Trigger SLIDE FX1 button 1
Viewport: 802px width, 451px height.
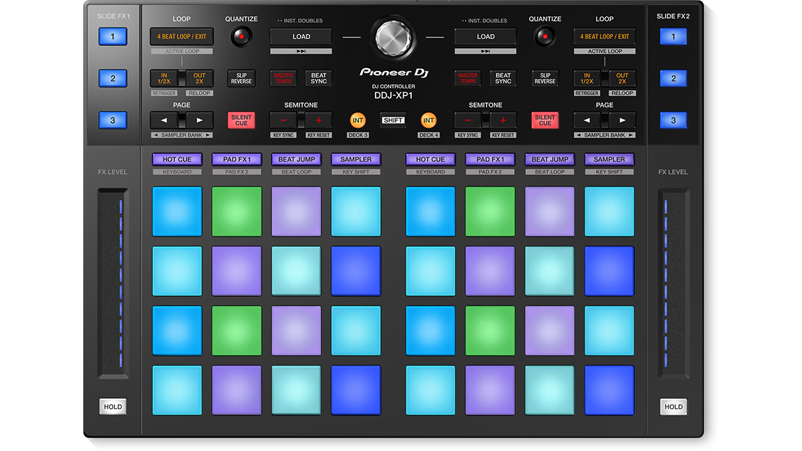[113, 37]
